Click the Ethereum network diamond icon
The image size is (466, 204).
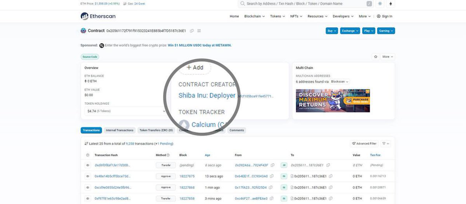[x=391, y=3]
